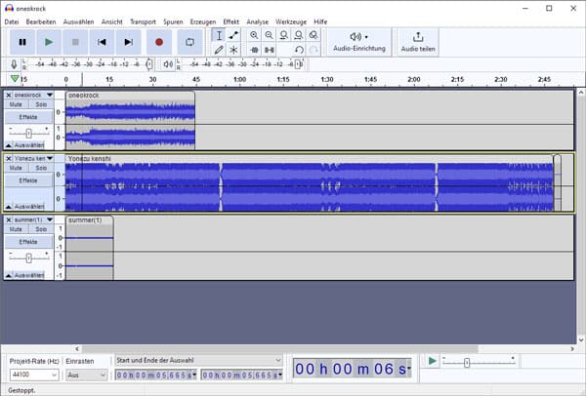Open the Auswählen menu
Image resolution: width=586 pixels, height=396 pixels.
point(78,22)
